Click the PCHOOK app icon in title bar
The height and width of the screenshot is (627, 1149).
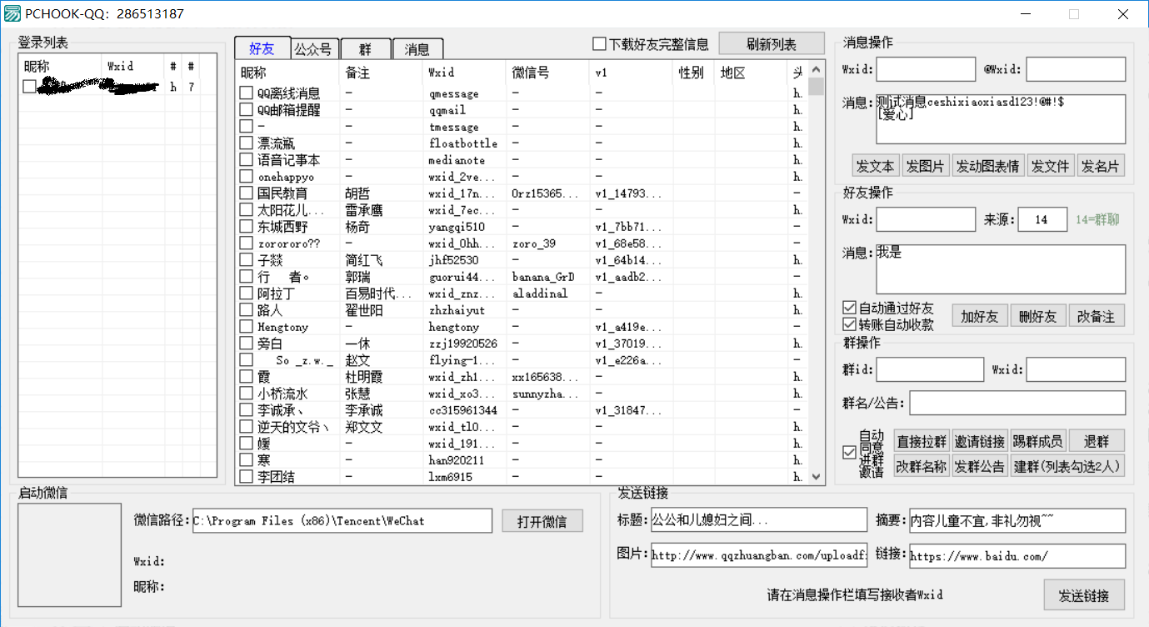click(12, 13)
